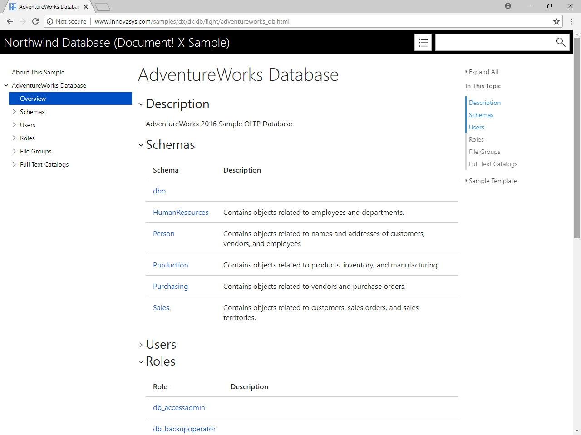Click the page vertical scrollbar thumb
Viewport: 581px width, 435px height.
577,138
